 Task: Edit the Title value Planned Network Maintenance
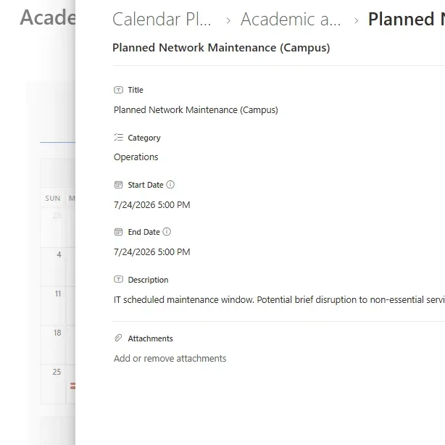(196, 110)
